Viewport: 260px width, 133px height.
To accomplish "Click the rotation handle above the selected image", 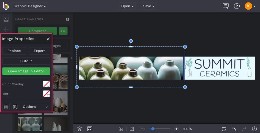I will pos(131,41).
